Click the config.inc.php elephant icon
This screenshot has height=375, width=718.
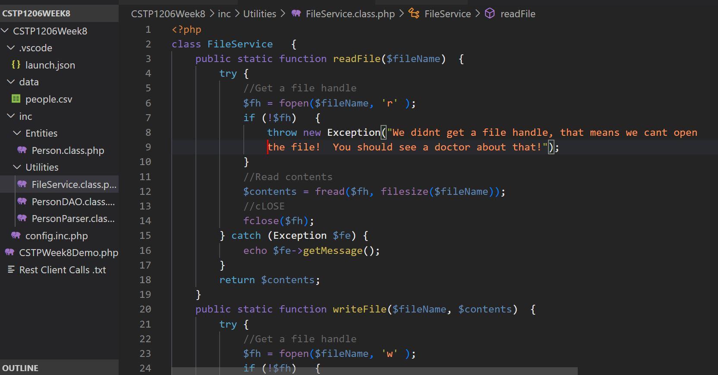tap(16, 235)
